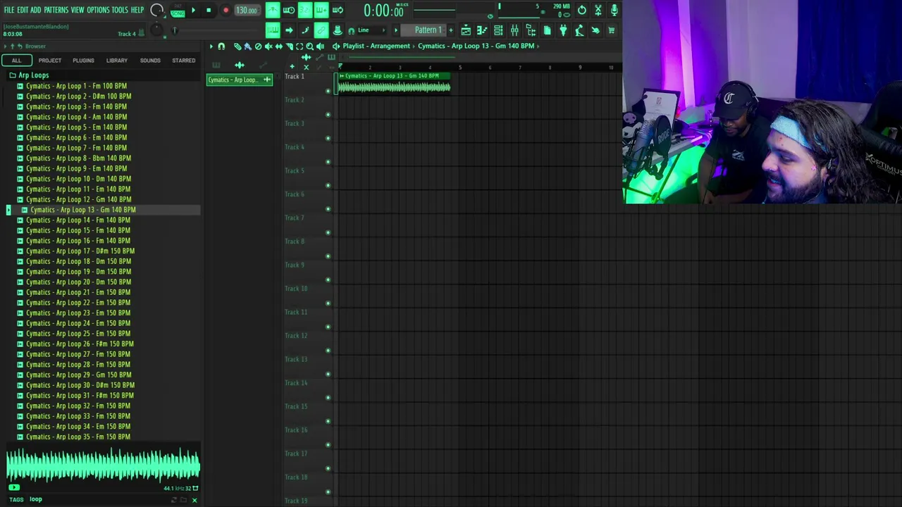
Task: Open the project info document icon
Action: pos(547,30)
